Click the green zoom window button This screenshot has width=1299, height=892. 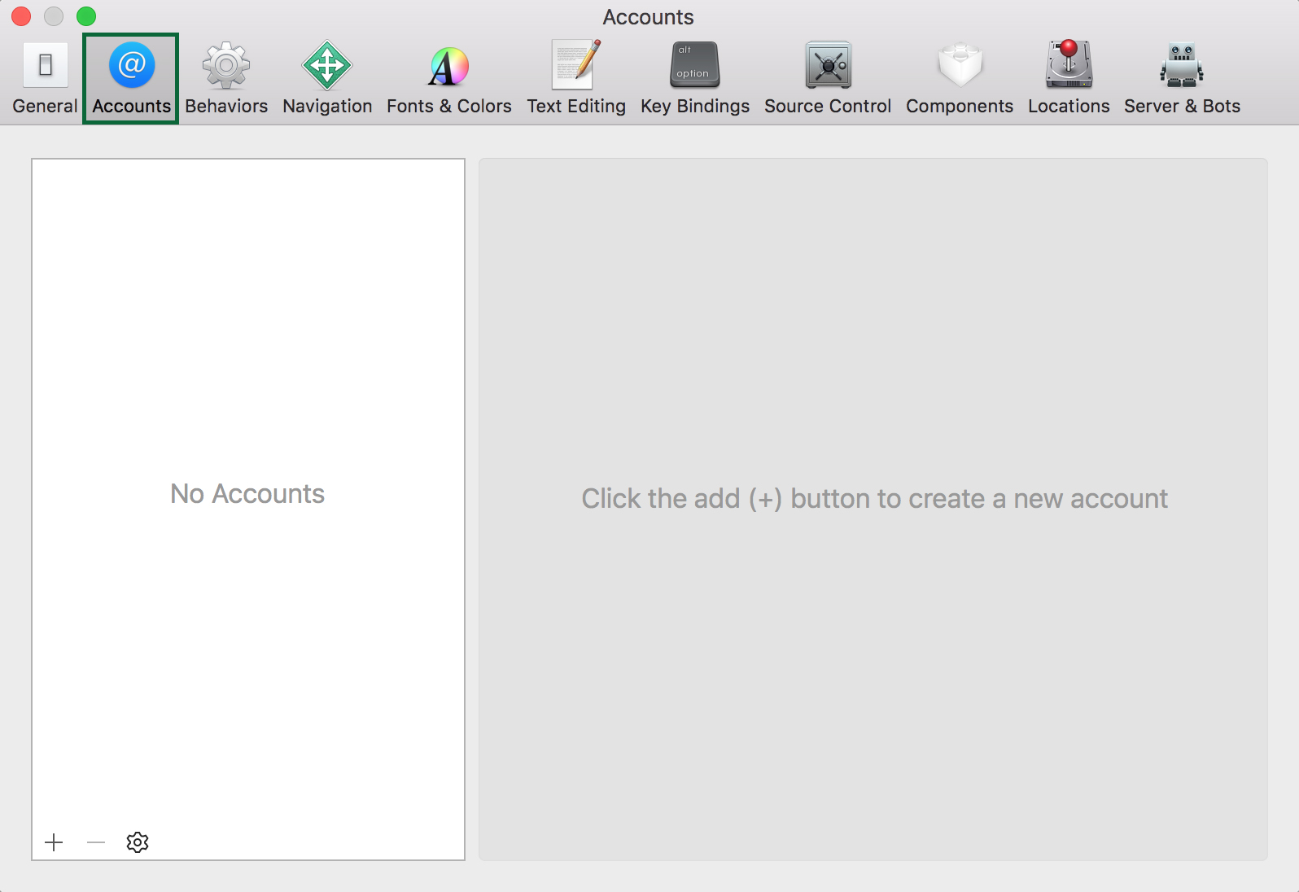[x=86, y=16]
